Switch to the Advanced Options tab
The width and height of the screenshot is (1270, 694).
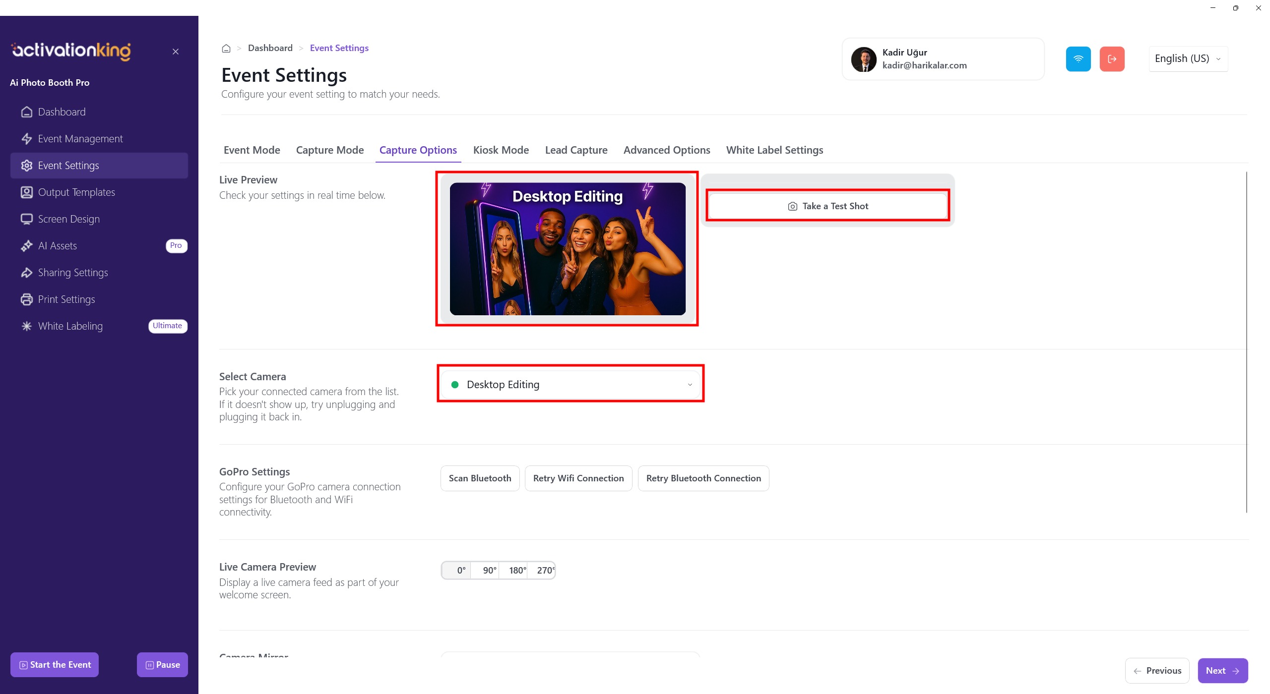666,150
